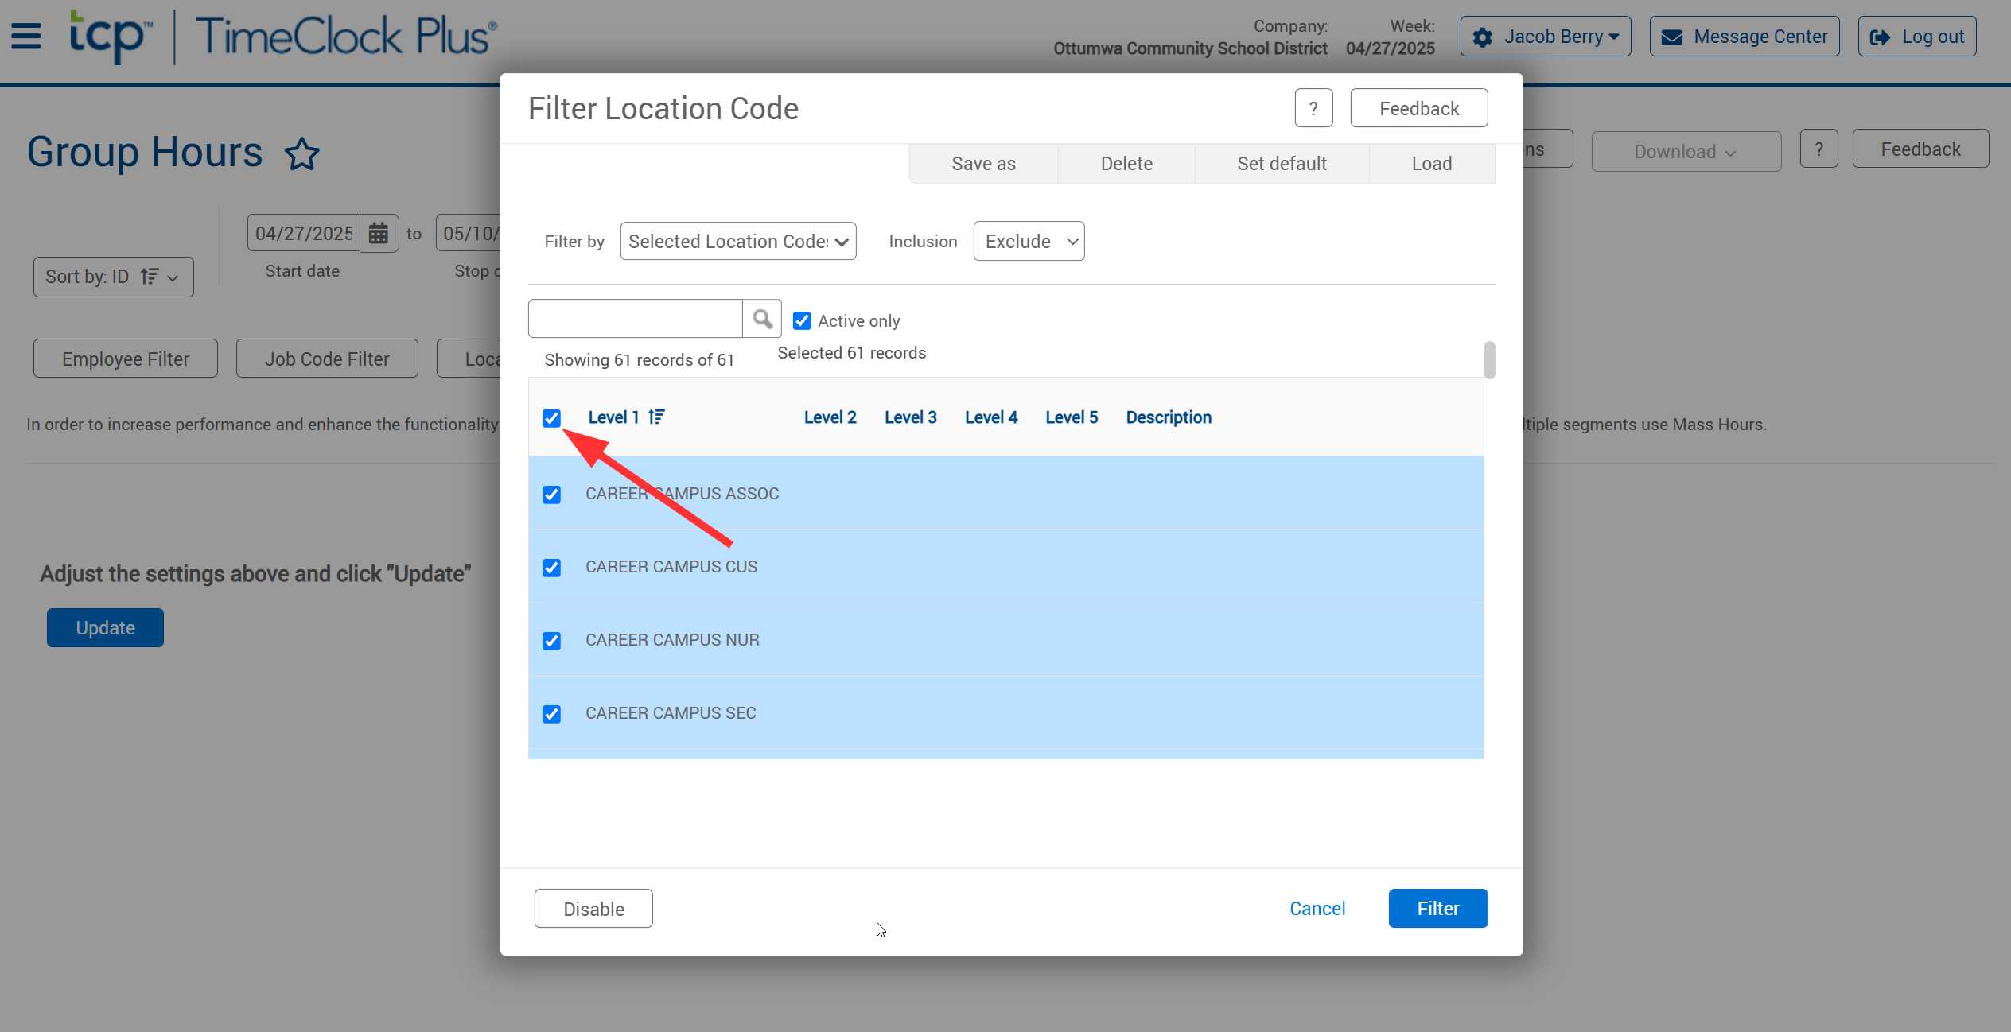Open the Filter by dropdown
The image size is (2011, 1032).
coord(737,242)
